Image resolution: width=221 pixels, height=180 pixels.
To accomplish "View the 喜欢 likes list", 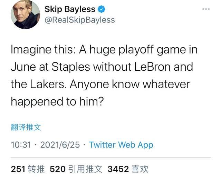I will click(x=140, y=169).
